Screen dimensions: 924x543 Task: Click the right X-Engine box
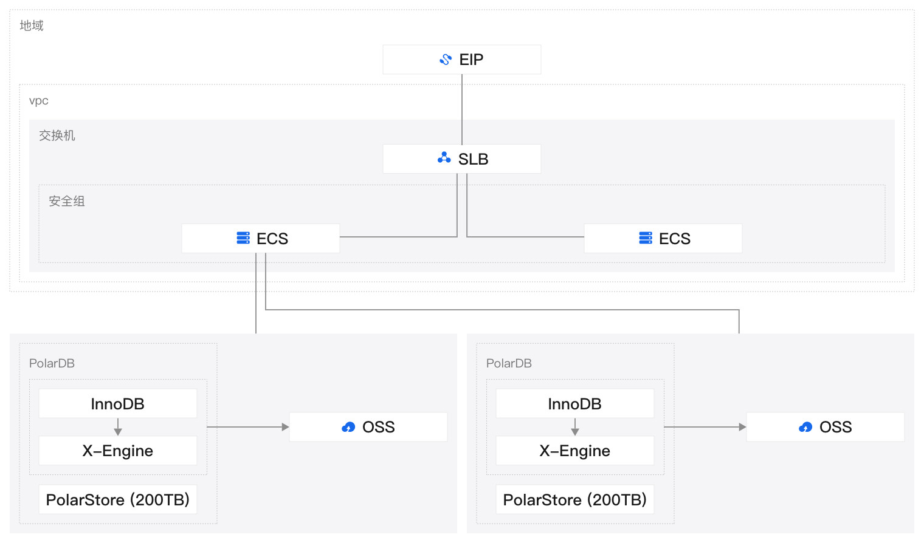575,451
